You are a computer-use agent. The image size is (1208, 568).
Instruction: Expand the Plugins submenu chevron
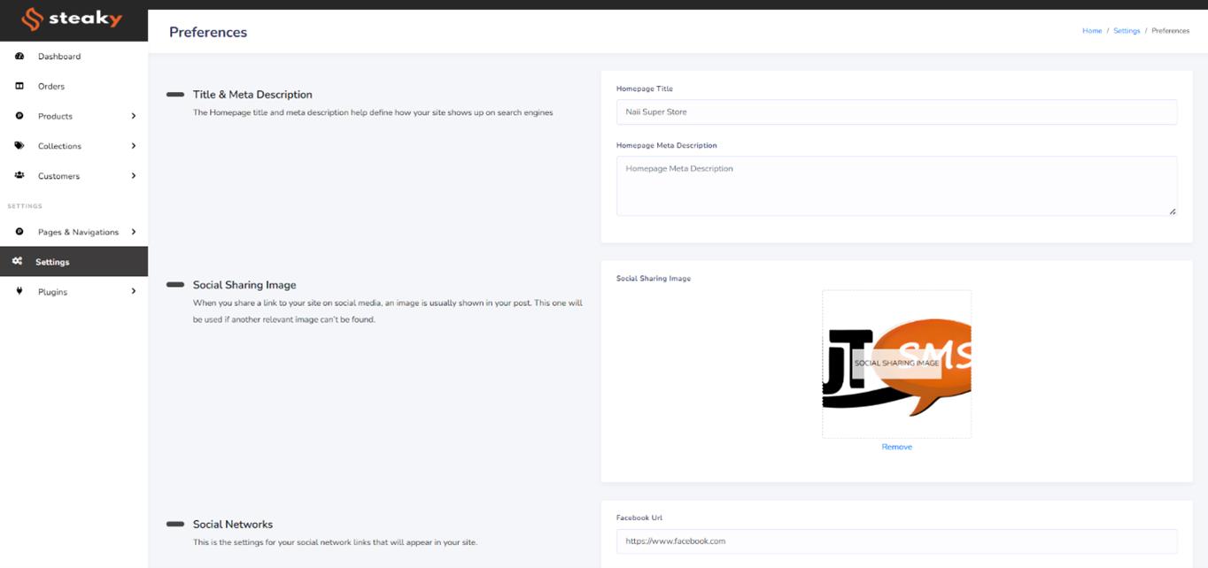tap(134, 291)
